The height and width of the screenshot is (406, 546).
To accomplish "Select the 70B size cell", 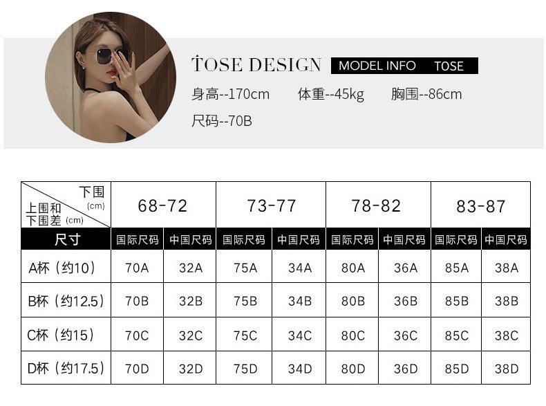I will [137, 301].
